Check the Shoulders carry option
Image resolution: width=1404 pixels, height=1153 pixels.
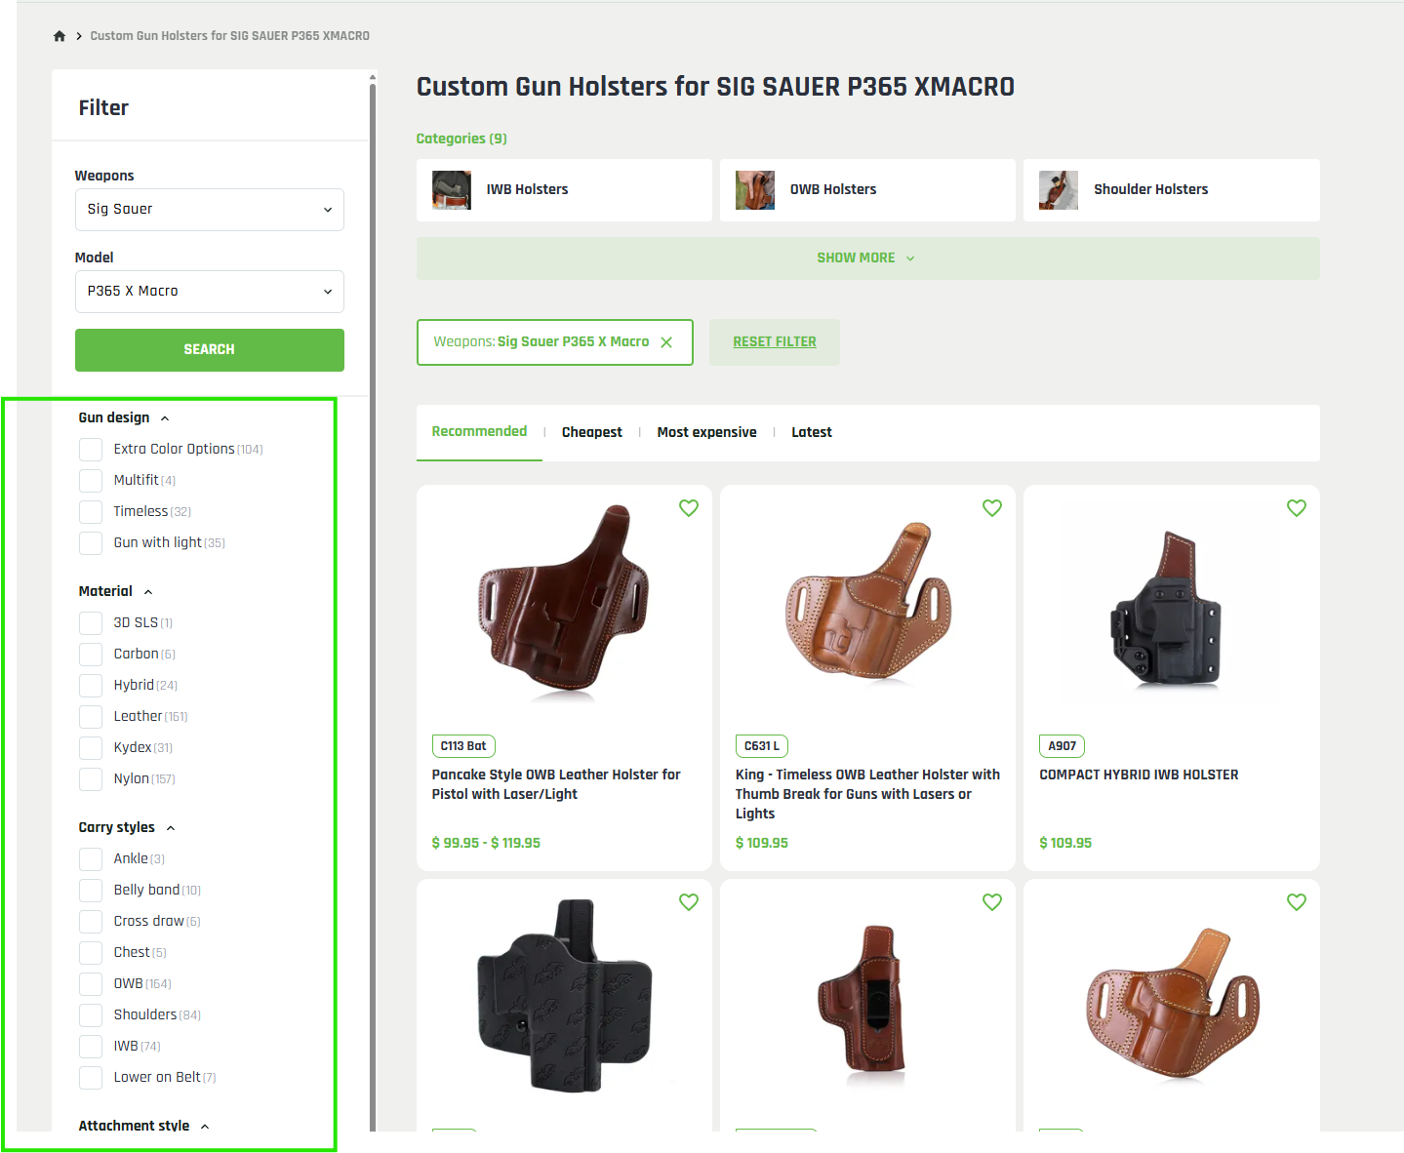click(91, 1015)
